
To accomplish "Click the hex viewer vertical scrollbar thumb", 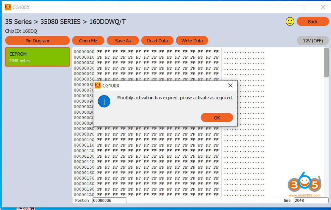I will 326,63.
